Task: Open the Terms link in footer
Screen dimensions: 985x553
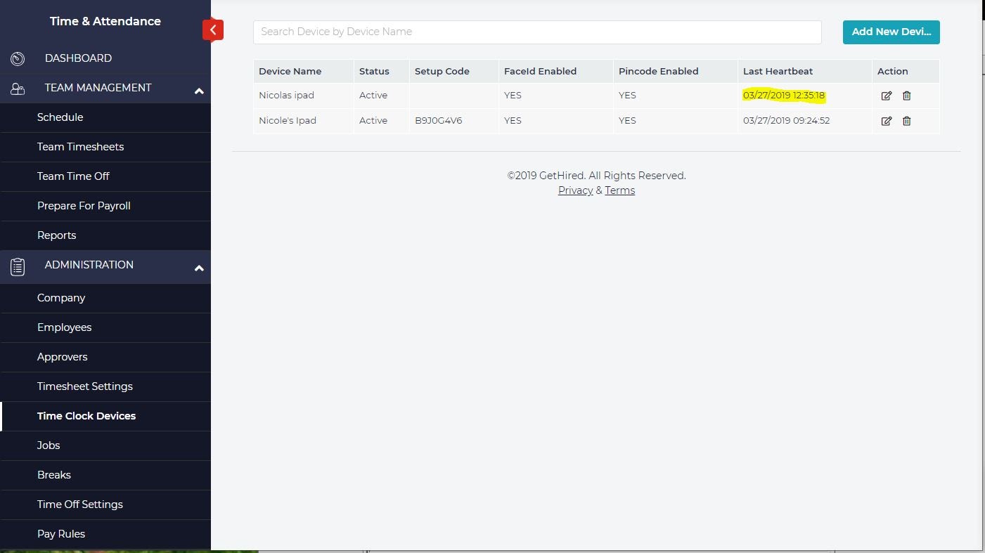Action: tap(619, 190)
